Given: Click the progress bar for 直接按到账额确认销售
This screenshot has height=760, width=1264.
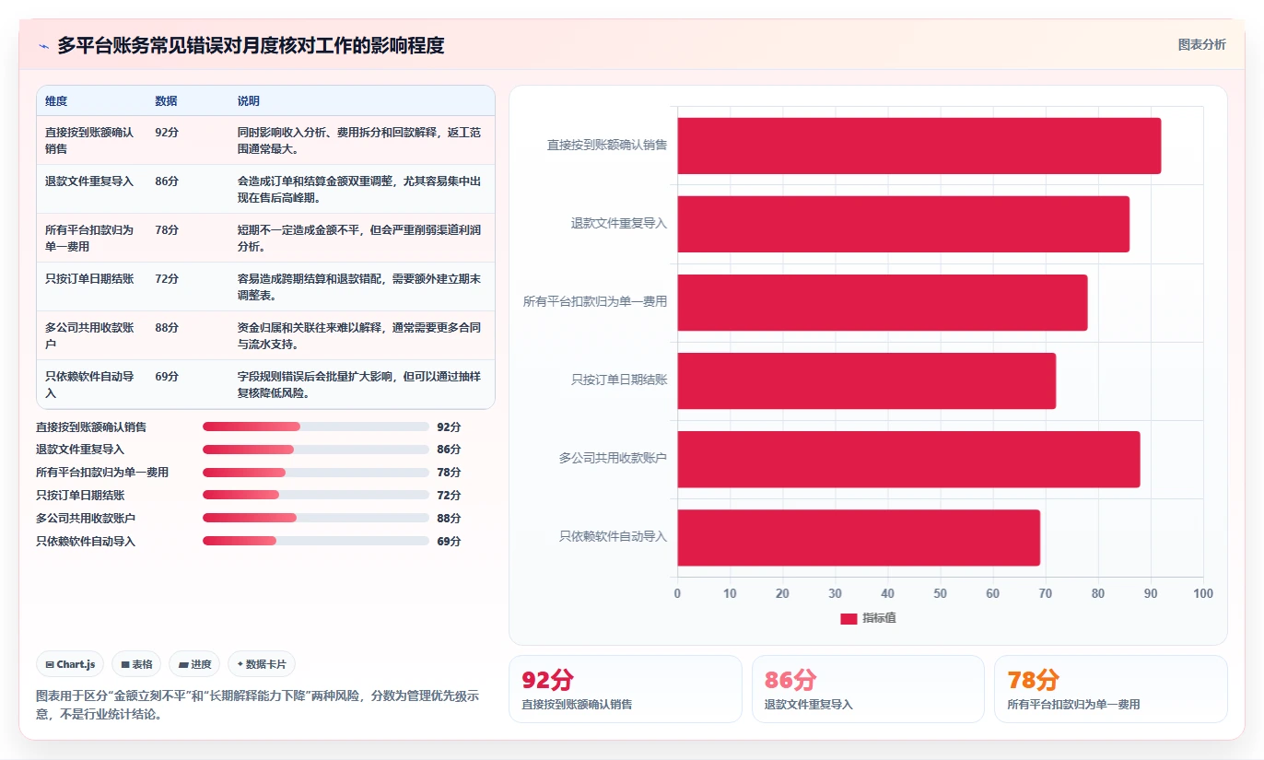Looking at the screenshot, I should (316, 427).
